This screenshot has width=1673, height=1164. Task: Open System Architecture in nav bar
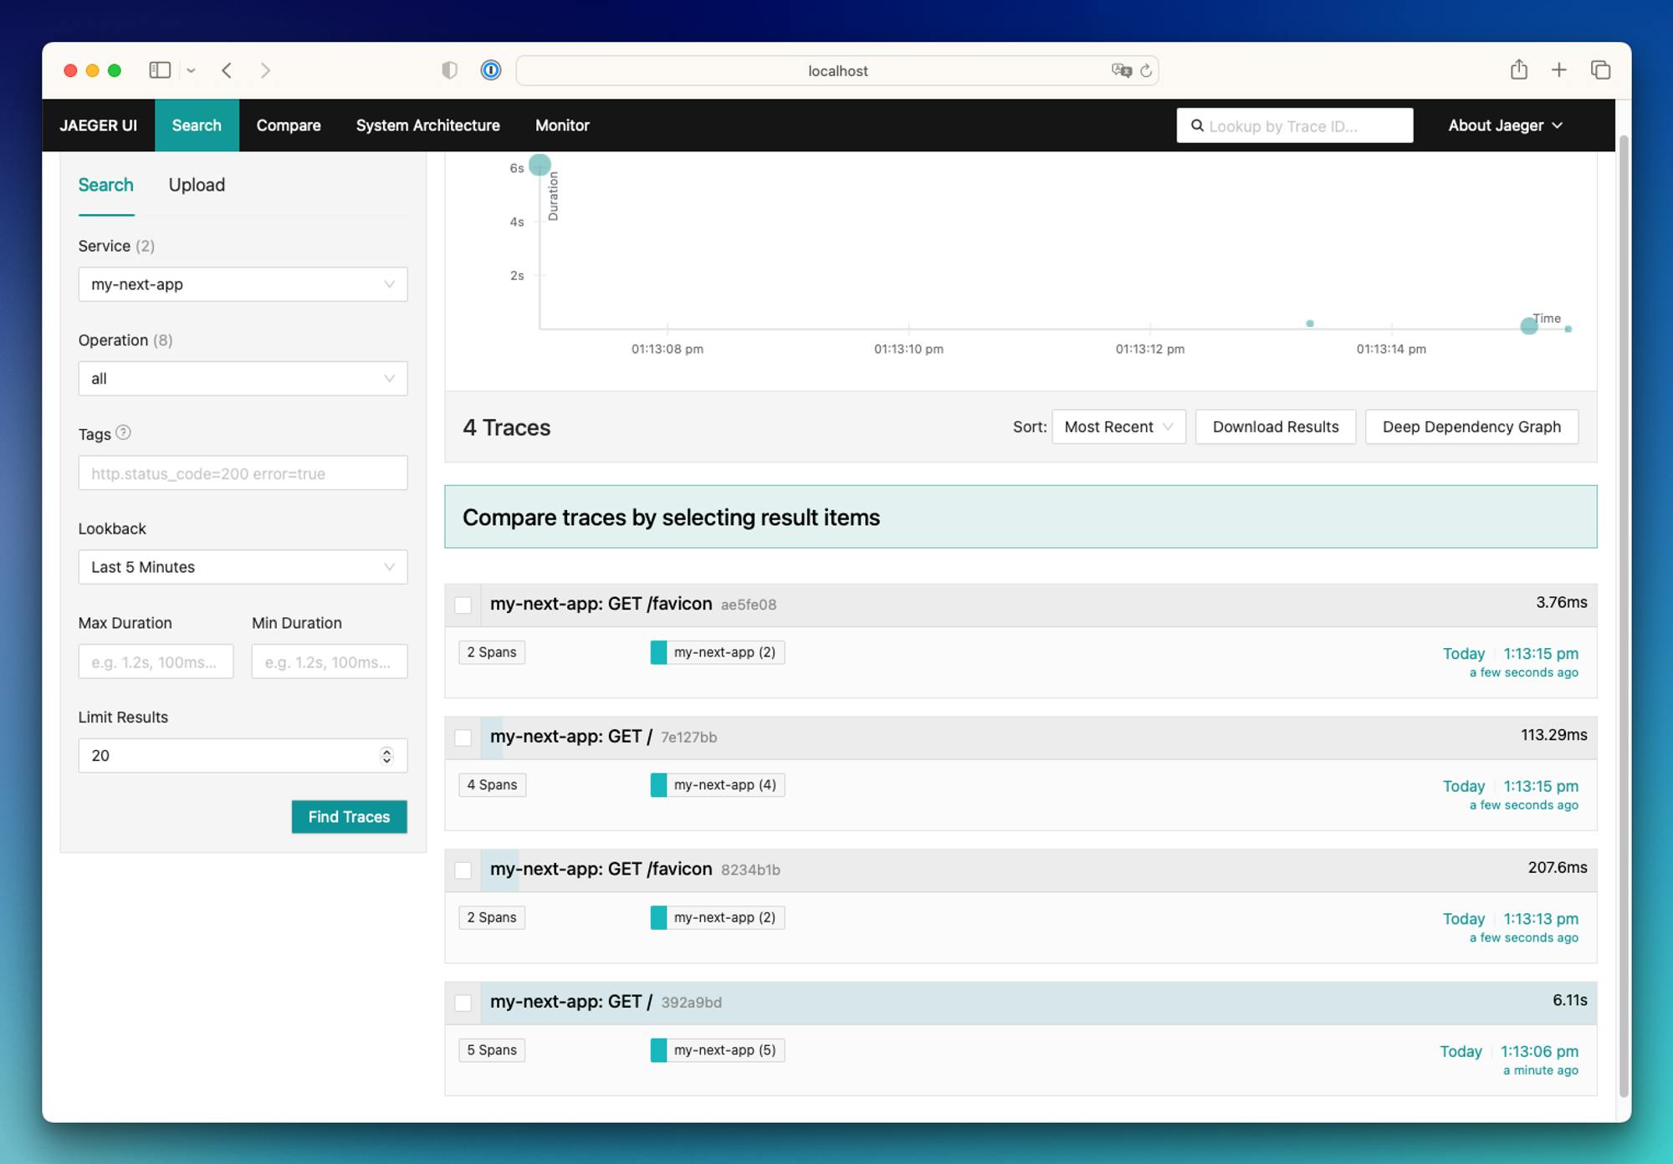click(427, 125)
